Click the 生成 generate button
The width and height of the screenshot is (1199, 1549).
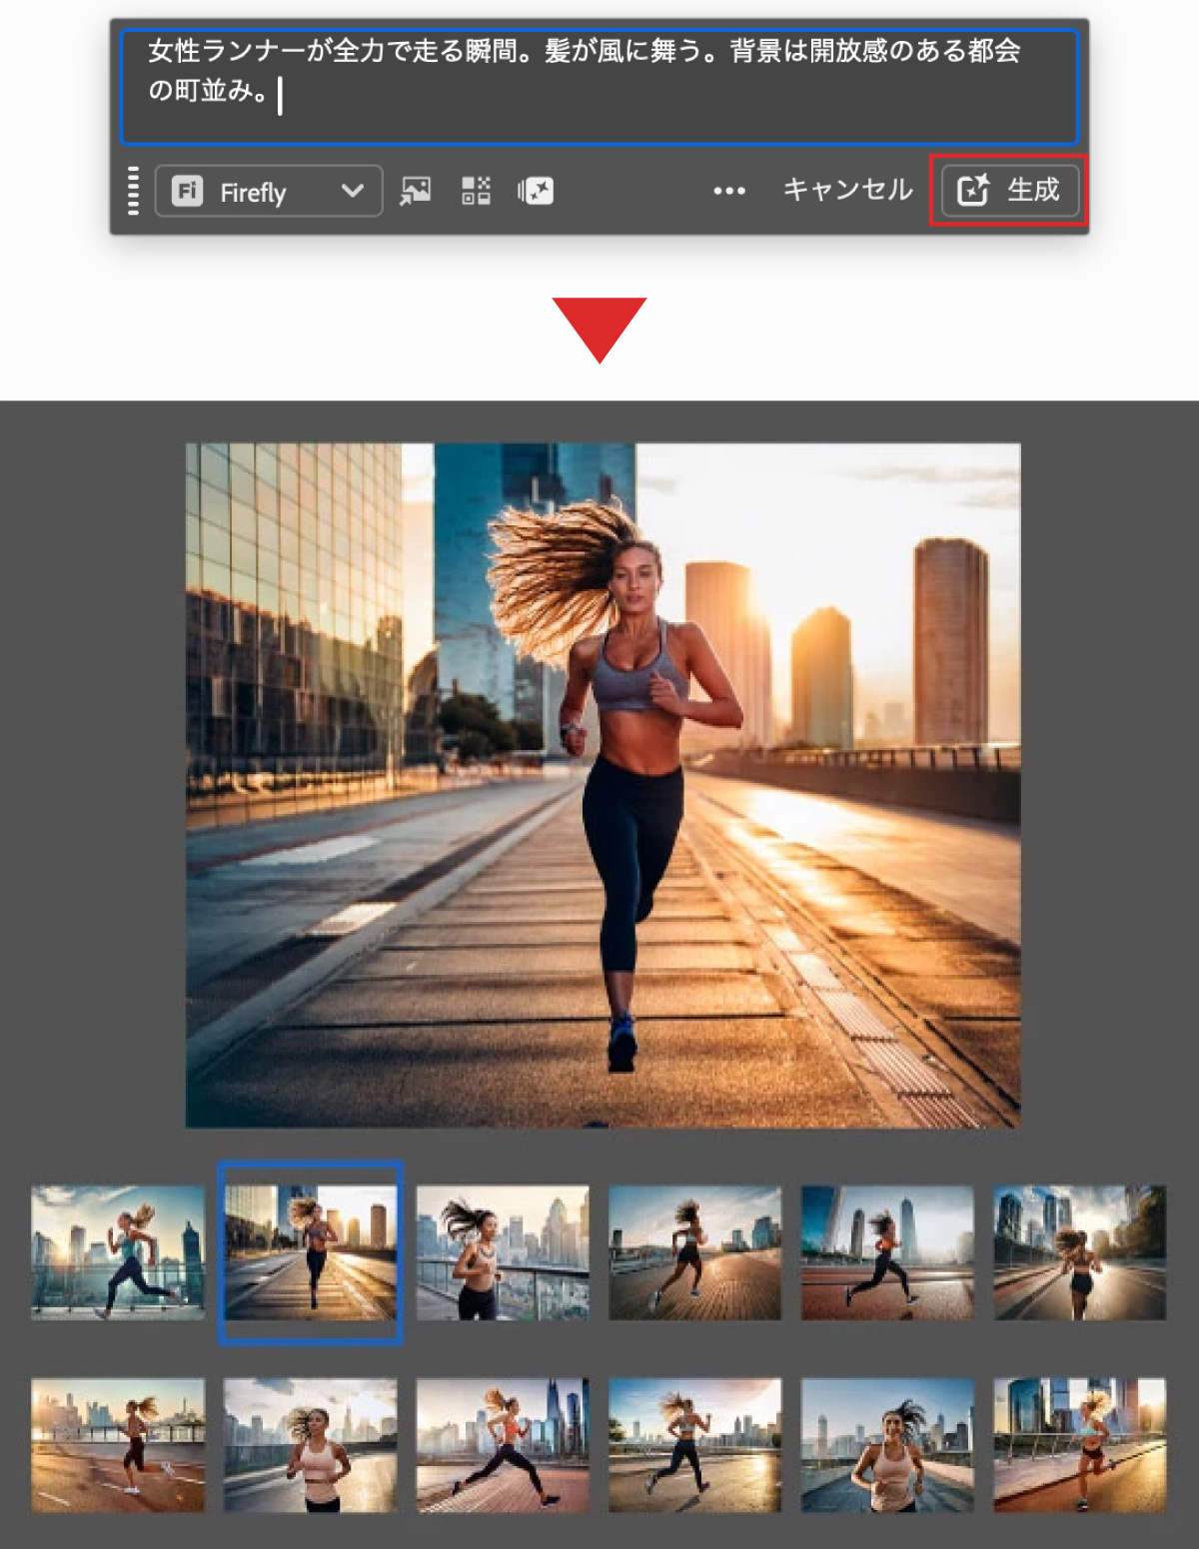1009,190
